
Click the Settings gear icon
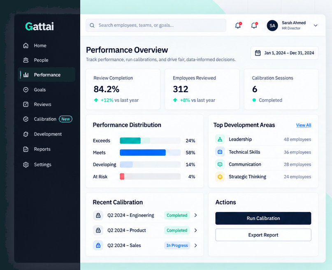pos(26,165)
